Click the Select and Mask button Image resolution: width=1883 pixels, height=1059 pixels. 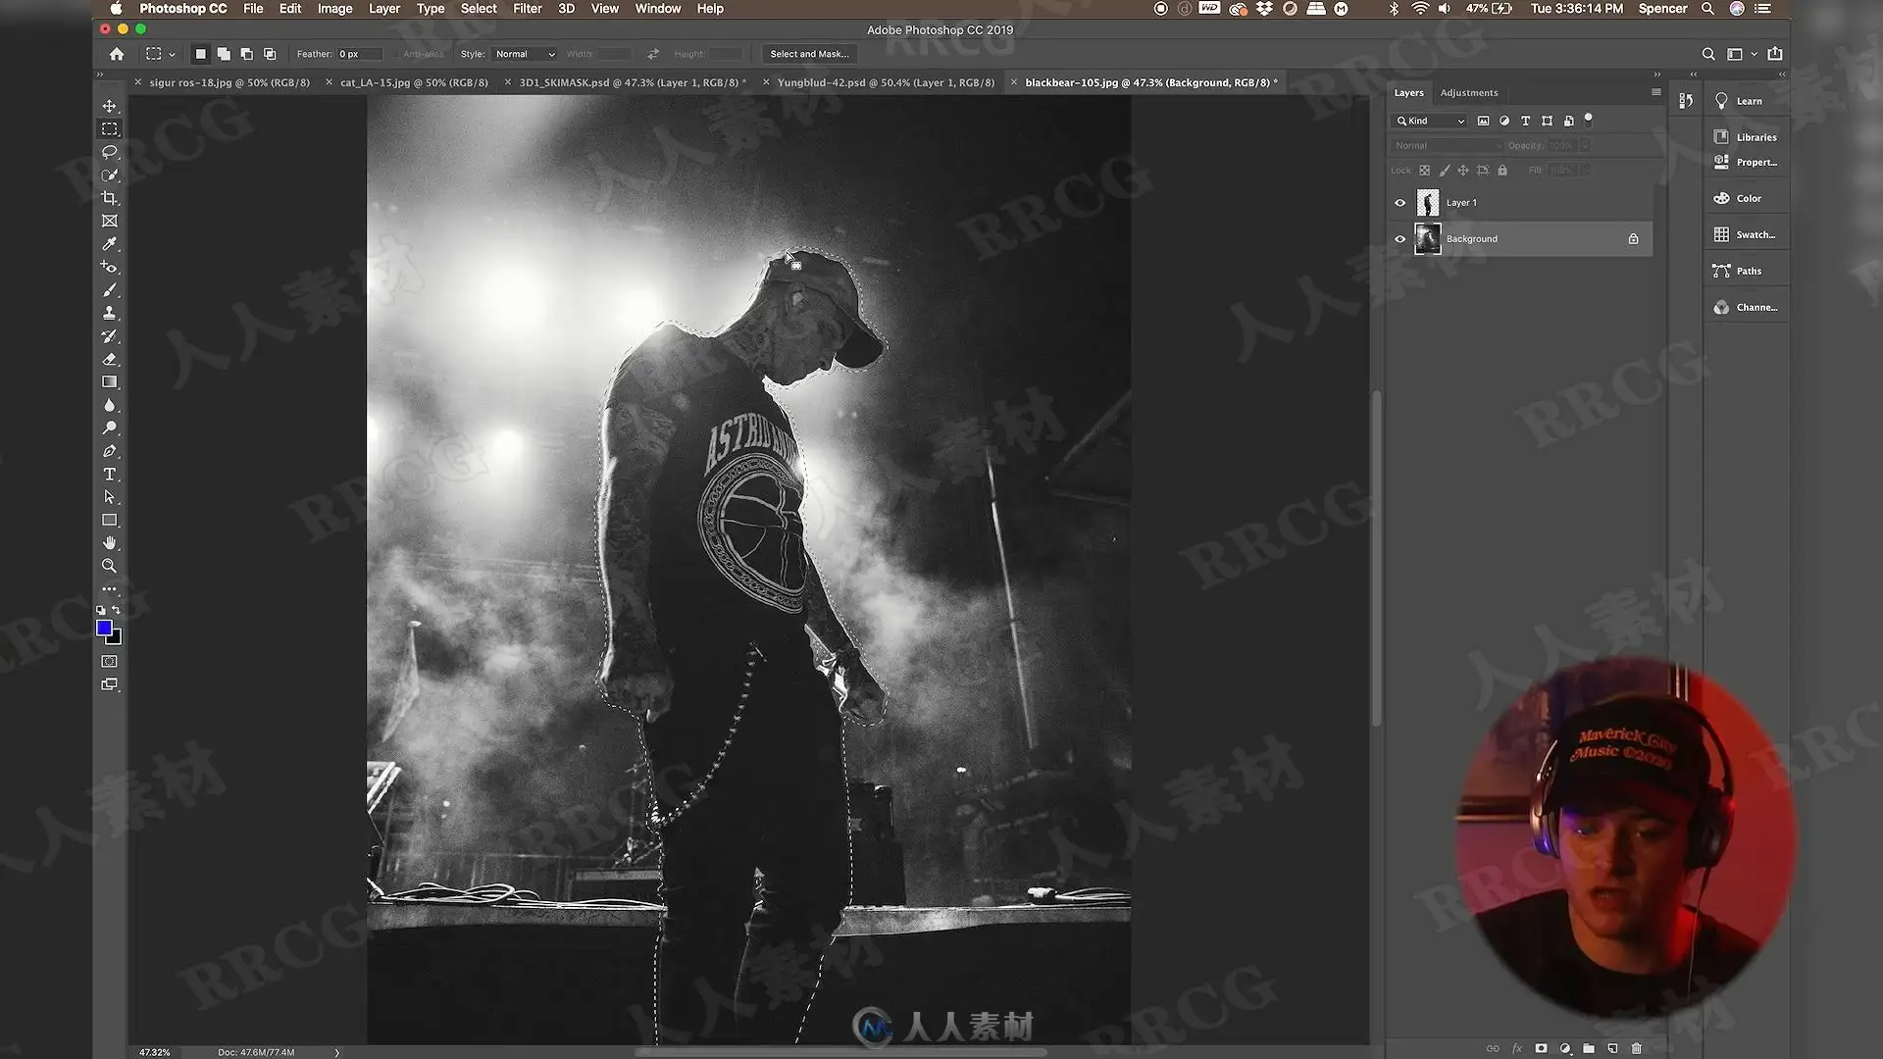[809, 54]
